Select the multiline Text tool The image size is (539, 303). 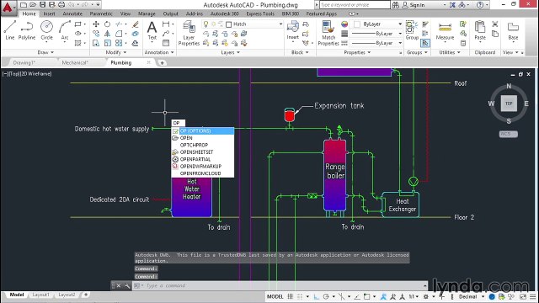coord(152,30)
